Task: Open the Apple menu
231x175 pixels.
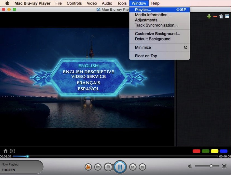Action: tap(7, 3)
